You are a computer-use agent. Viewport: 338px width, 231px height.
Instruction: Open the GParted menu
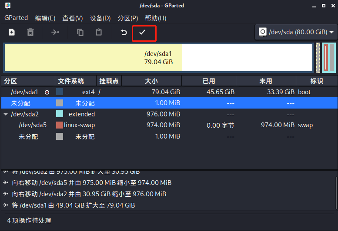tap(16, 18)
